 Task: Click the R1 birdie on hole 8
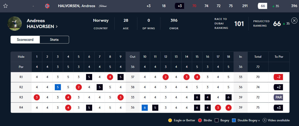pos(110,77)
